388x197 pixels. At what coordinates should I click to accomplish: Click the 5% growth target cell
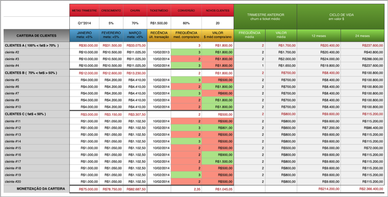111,23
